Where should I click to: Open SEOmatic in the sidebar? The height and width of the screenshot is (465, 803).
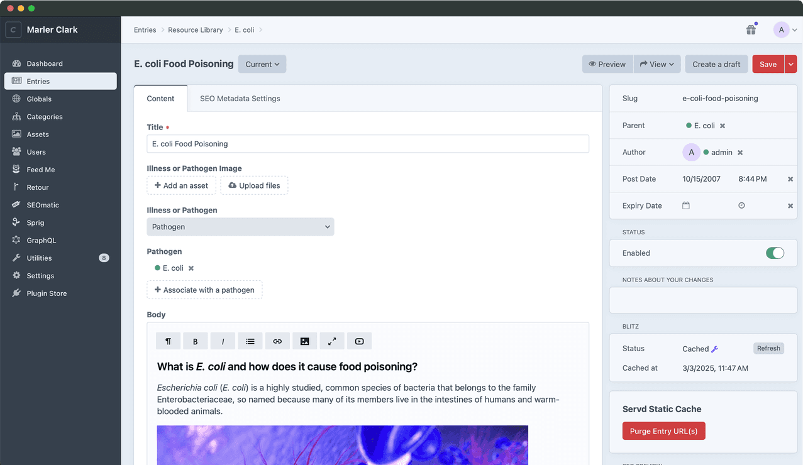43,205
